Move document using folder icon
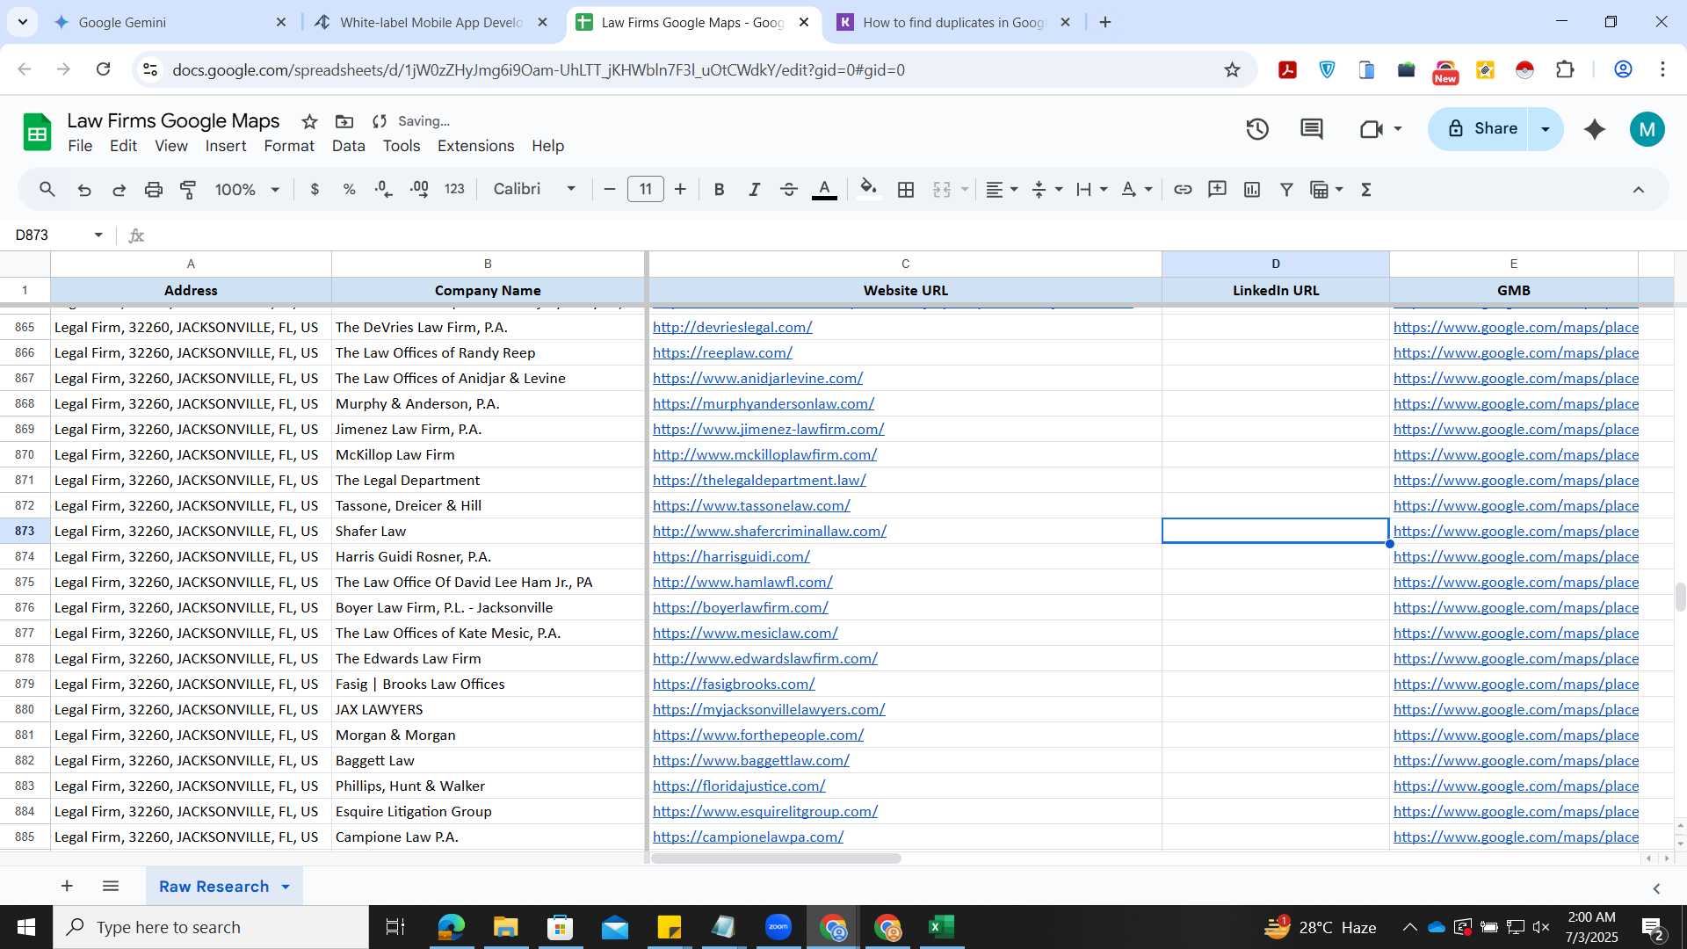The width and height of the screenshot is (1687, 949). [344, 121]
